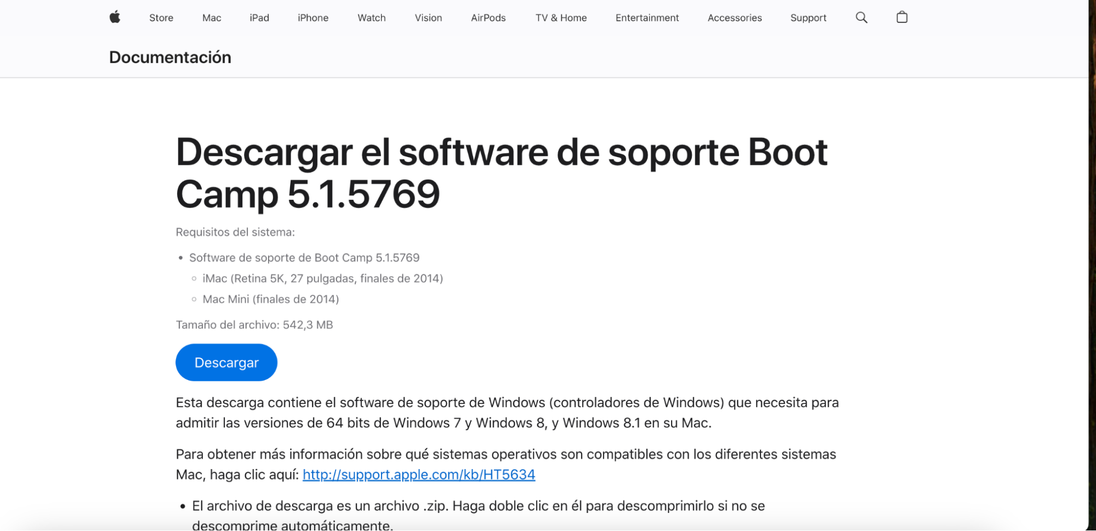Open the search icon
The height and width of the screenshot is (531, 1096).
[x=861, y=17]
